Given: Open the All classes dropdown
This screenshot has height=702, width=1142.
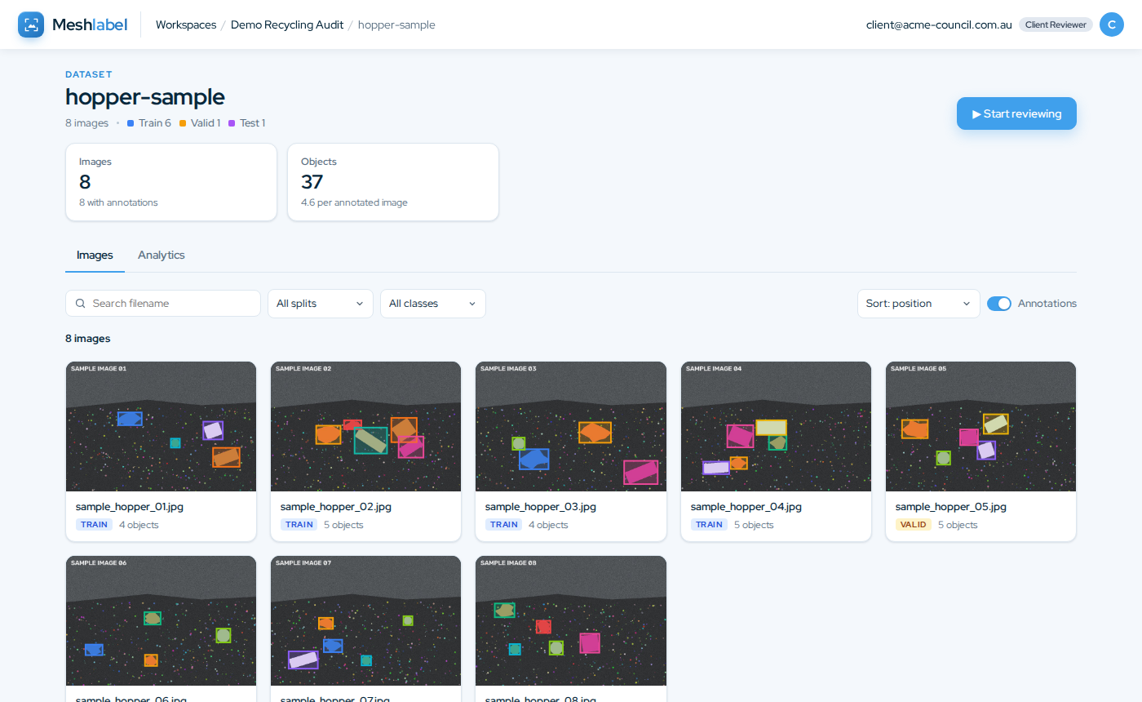Looking at the screenshot, I should (433, 304).
